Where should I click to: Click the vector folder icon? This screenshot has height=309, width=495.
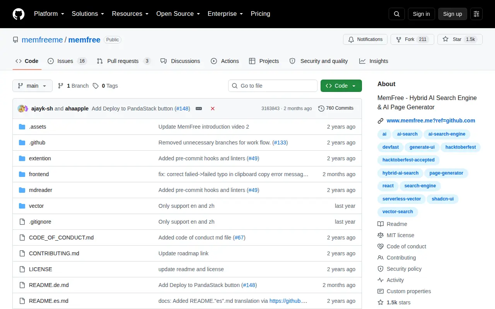click(22, 206)
